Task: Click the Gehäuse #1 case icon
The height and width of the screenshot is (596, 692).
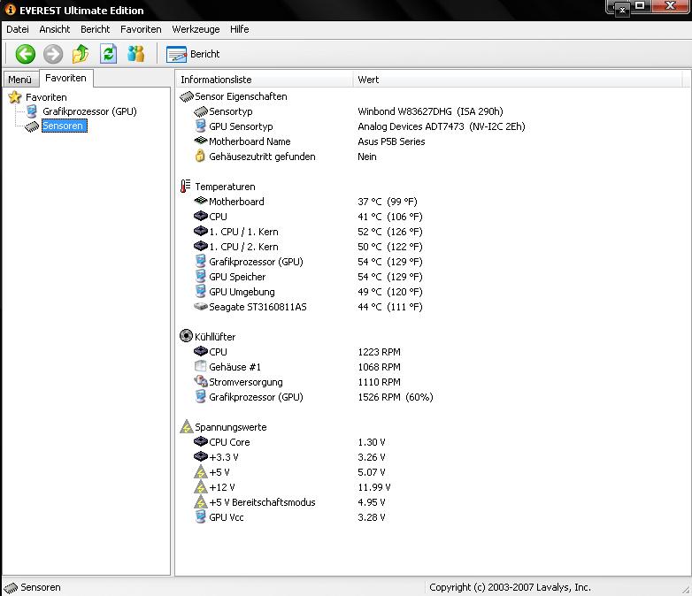Action: point(200,366)
